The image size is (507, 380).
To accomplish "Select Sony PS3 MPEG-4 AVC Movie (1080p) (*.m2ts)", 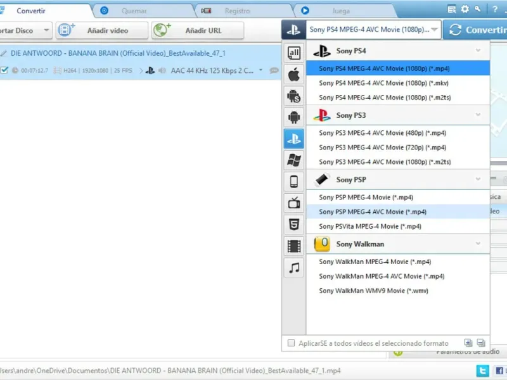I will (x=398, y=162).
